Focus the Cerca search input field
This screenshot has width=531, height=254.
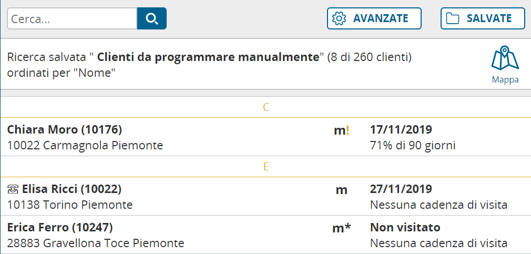tap(72, 18)
